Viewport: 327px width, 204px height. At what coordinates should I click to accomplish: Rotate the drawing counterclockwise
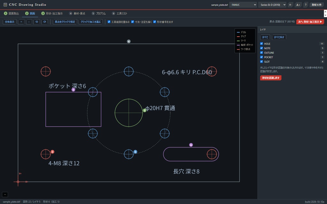(x=37, y=22)
